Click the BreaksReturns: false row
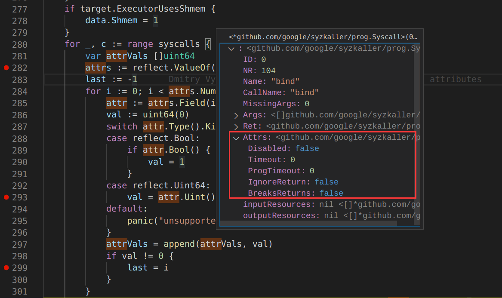The image size is (502, 298). point(295,193)
